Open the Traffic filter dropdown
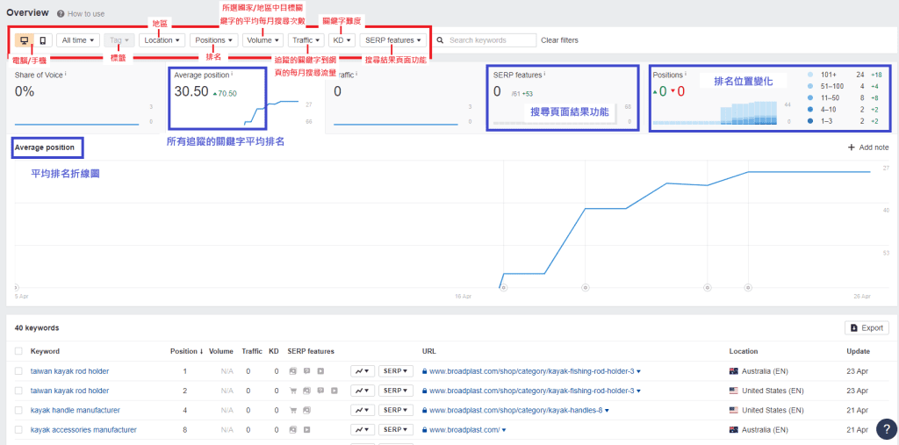This screenshot has height=445, width=899. [306, 40]
